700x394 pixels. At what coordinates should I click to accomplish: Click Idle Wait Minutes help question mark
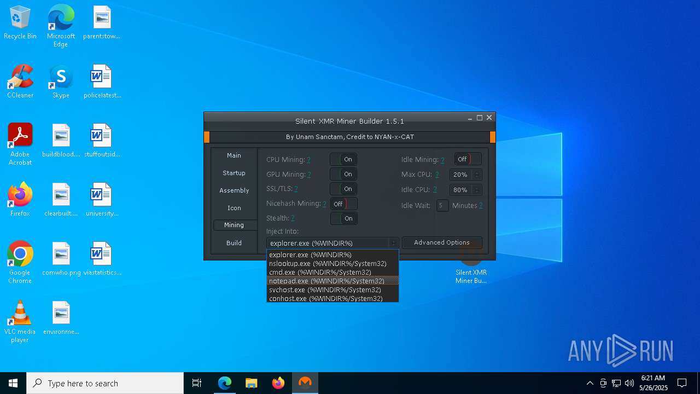coord(481,205)
